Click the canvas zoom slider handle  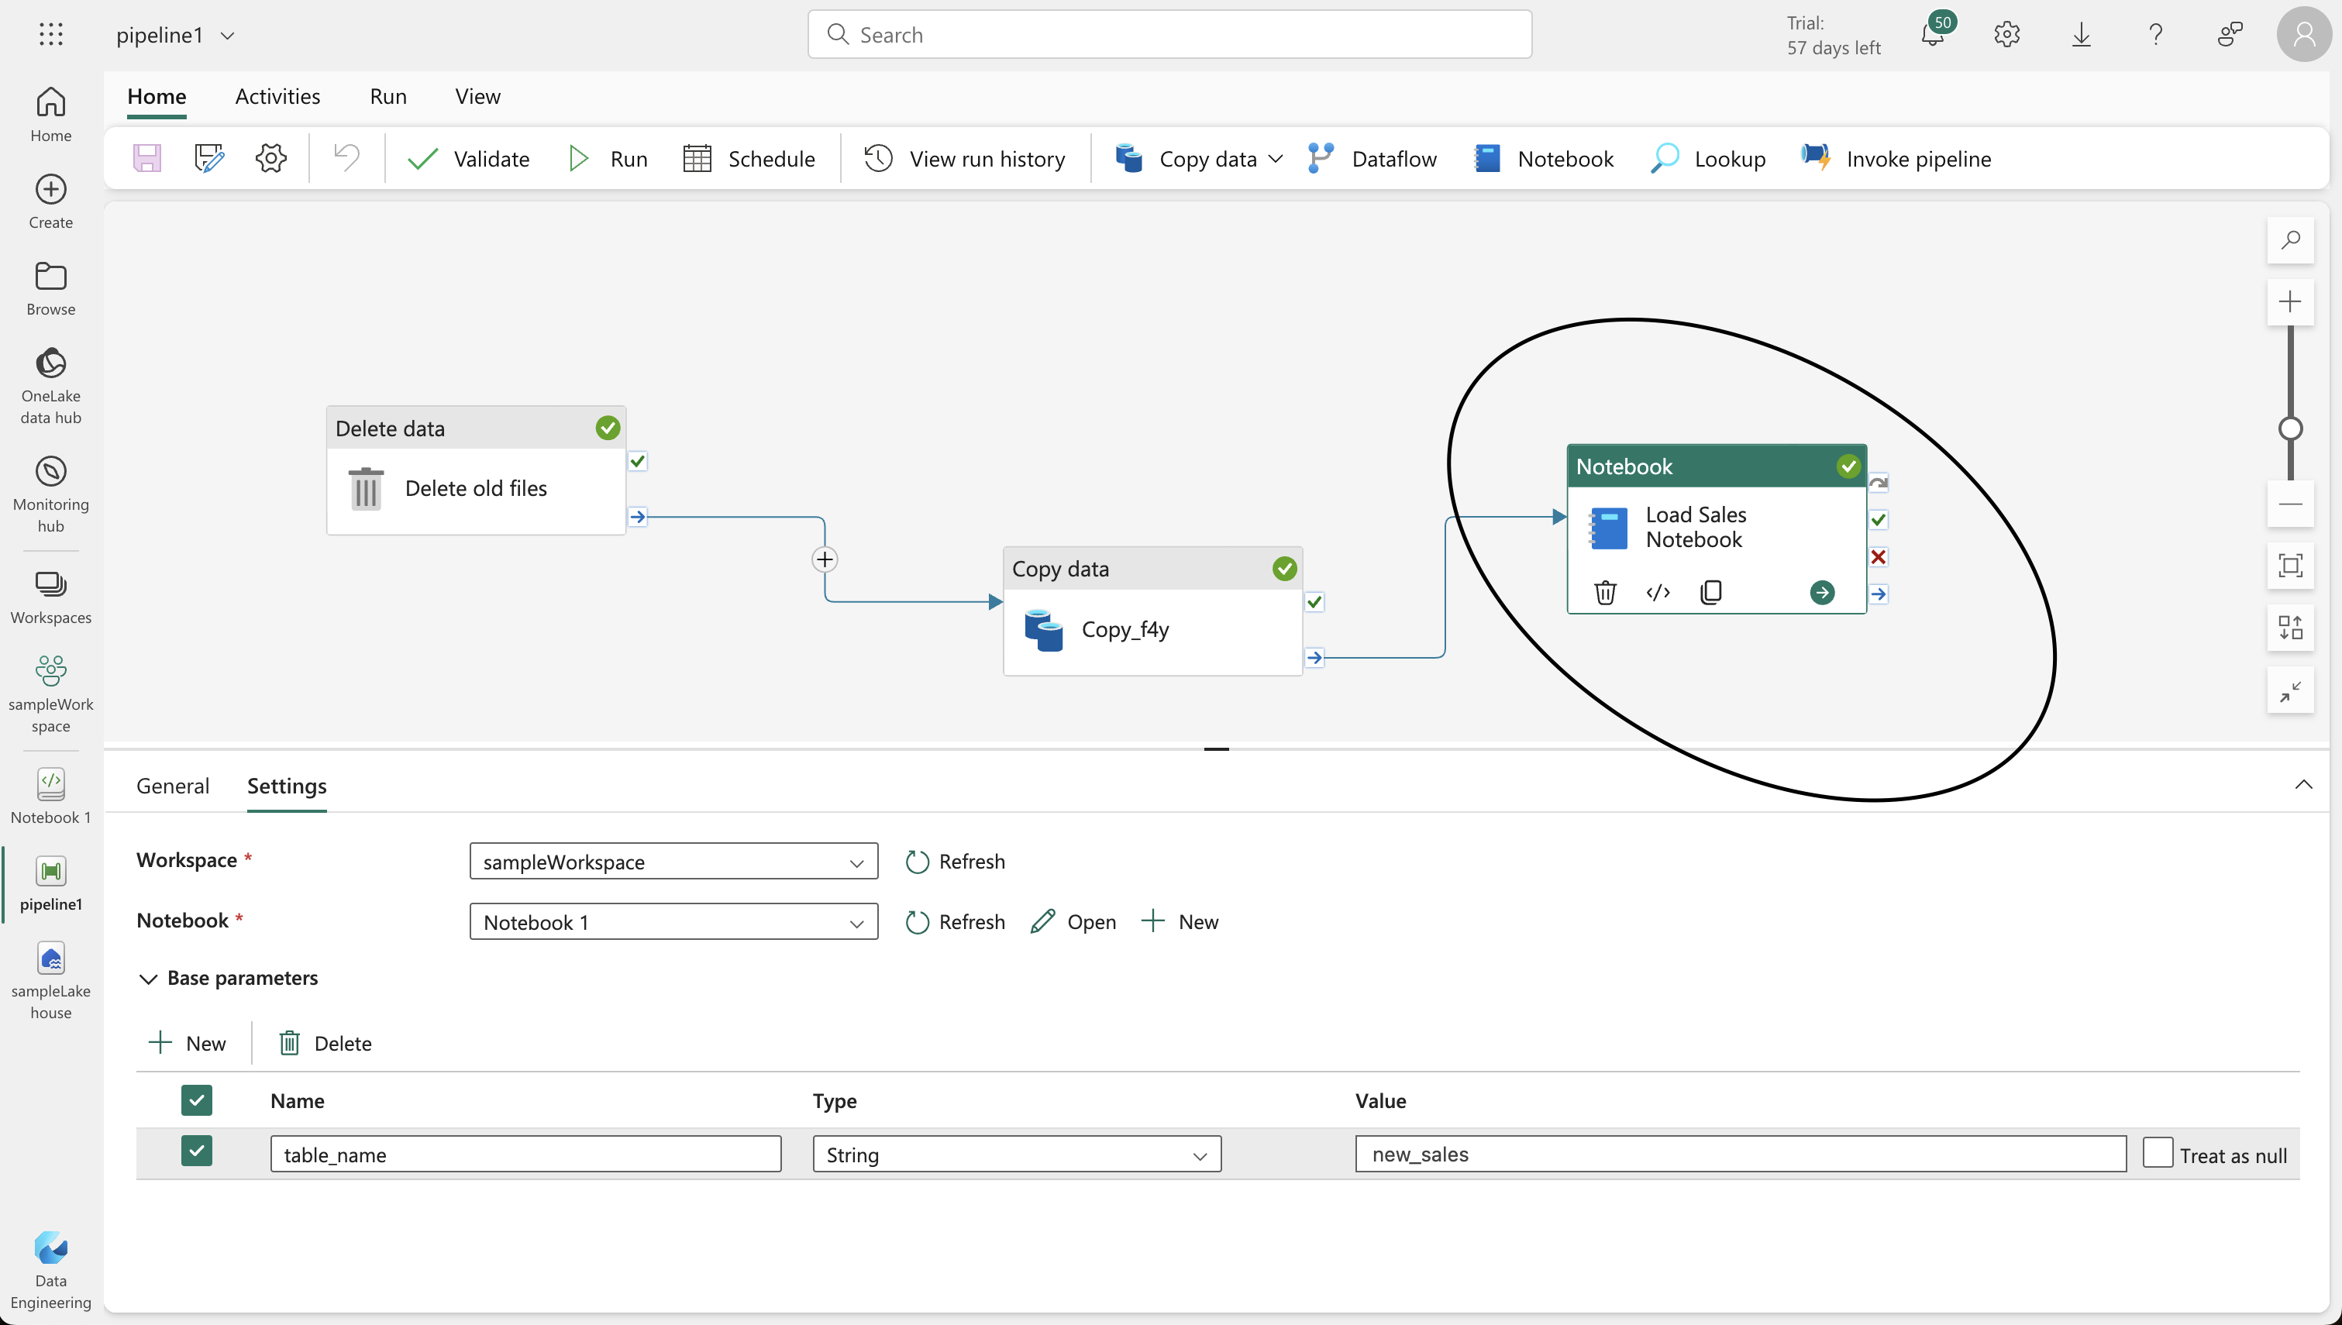point(2290,428)
